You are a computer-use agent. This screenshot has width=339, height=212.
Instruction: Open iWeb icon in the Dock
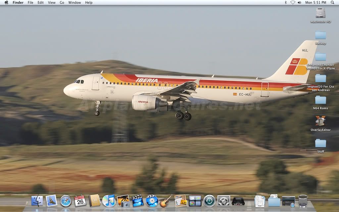[x=180, y=201]
